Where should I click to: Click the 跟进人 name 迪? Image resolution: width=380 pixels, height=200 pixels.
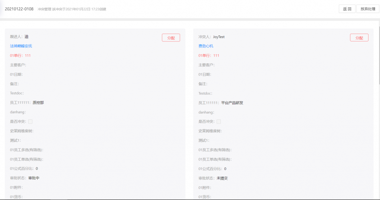26,37
